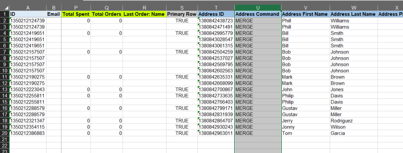Select row 13 header

click(x=4, y=89)
